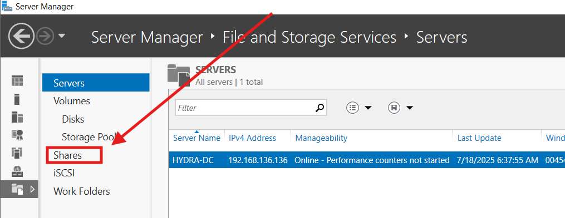Sort by Server Name column header
The width and height of the screenshot is (565, 218).
click(196, 138)
